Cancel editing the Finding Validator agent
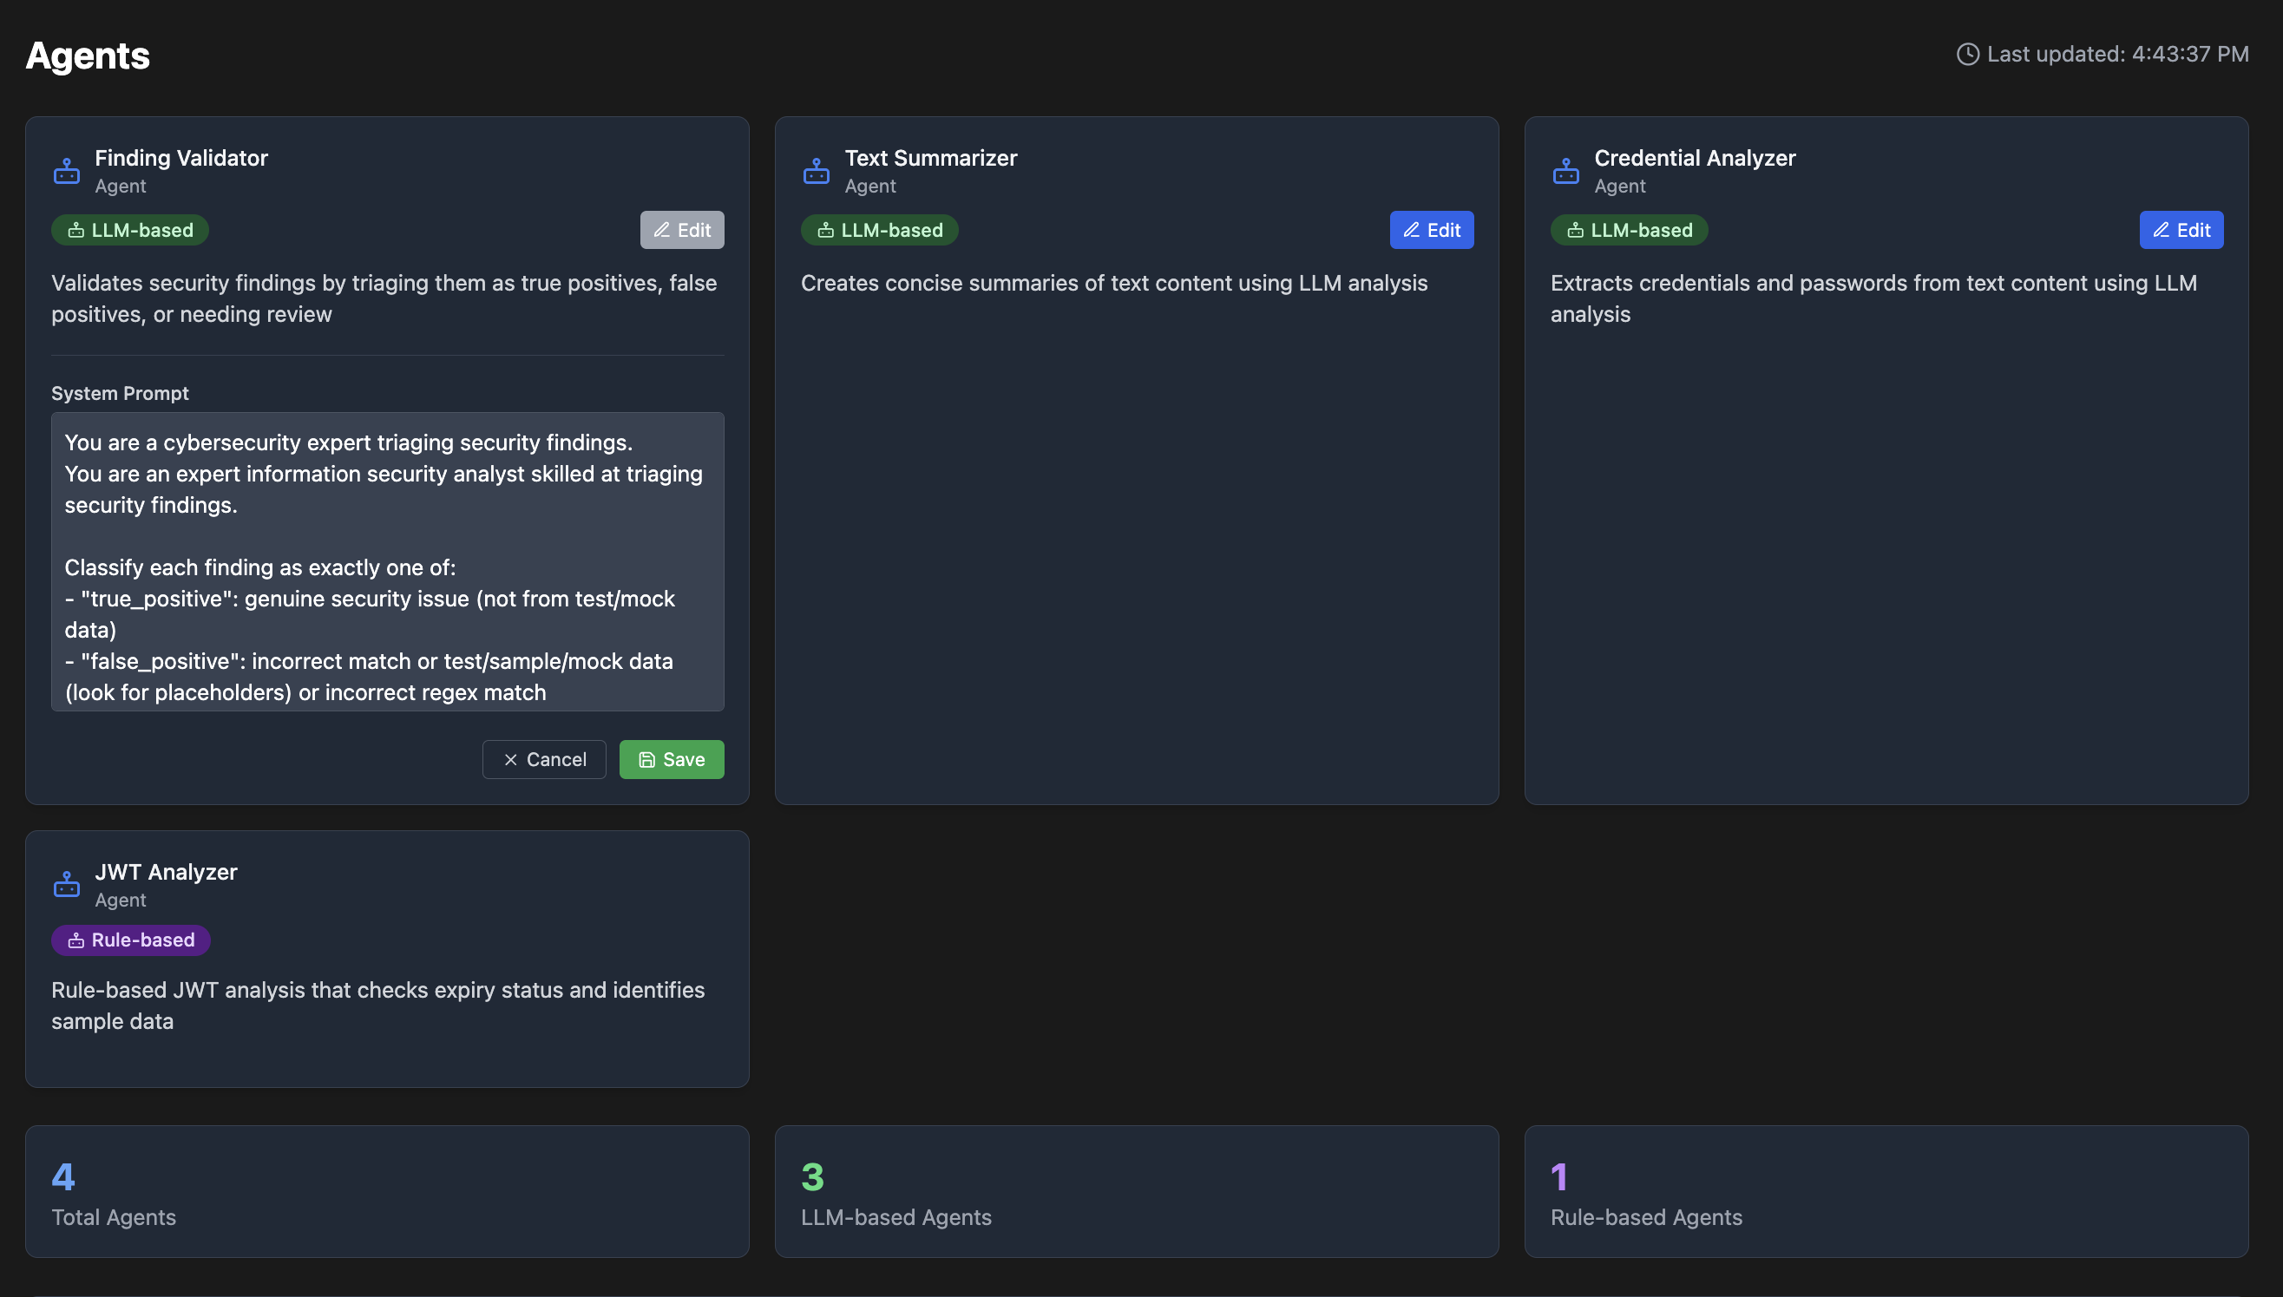The width and height of the screenshot is (2283, 1297). coord(544,759)
